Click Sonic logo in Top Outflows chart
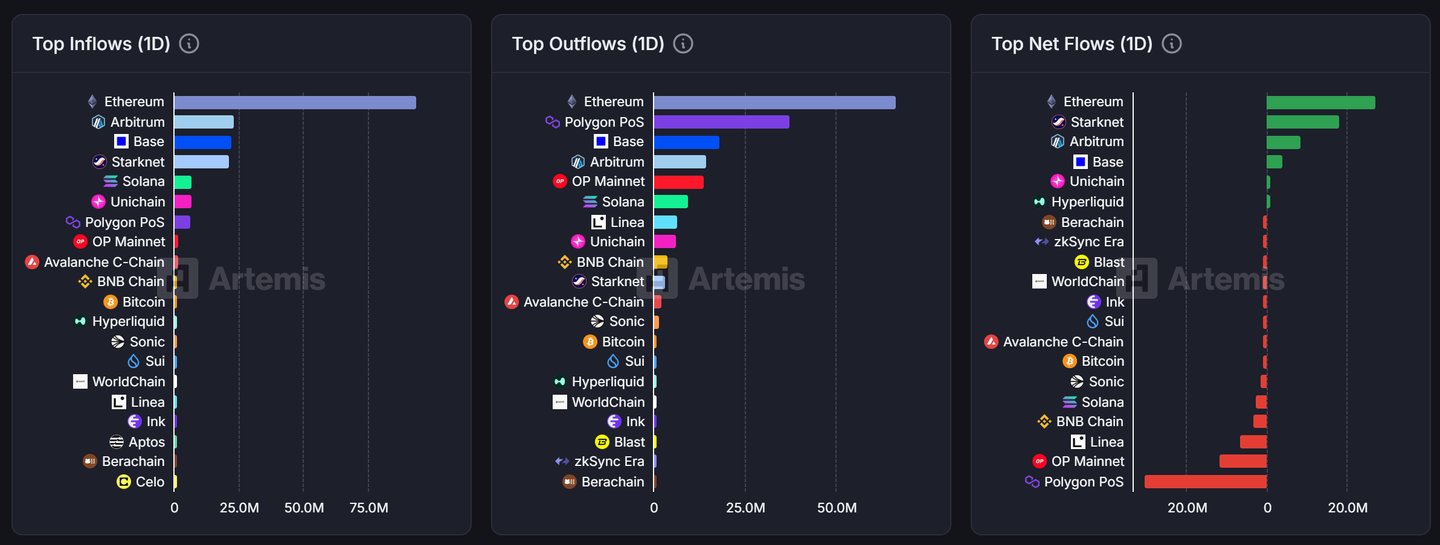Screen dimensions: 1440x545 coord(597,321)
